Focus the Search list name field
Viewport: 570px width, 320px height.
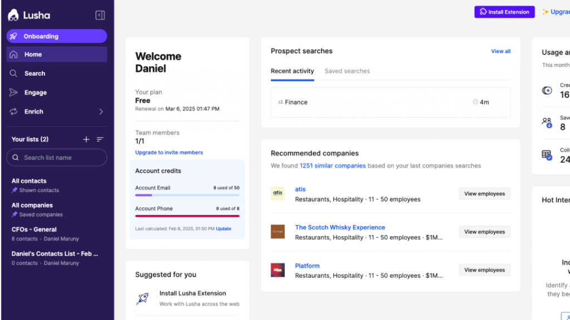57,157
